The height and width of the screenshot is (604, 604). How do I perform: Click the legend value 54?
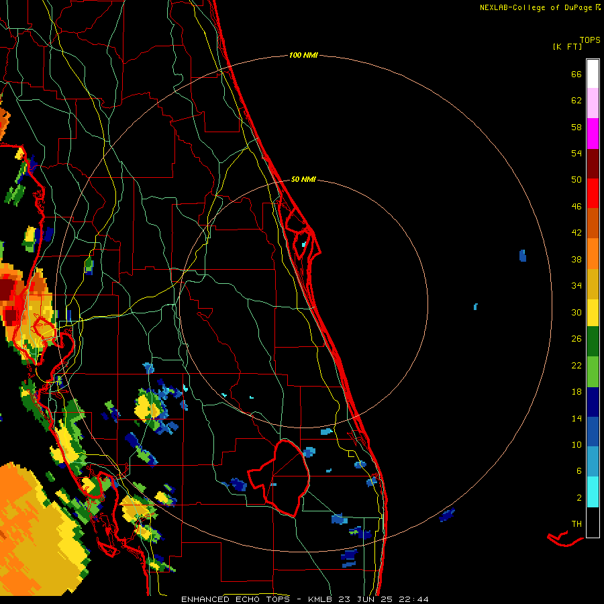pos(576,153)
